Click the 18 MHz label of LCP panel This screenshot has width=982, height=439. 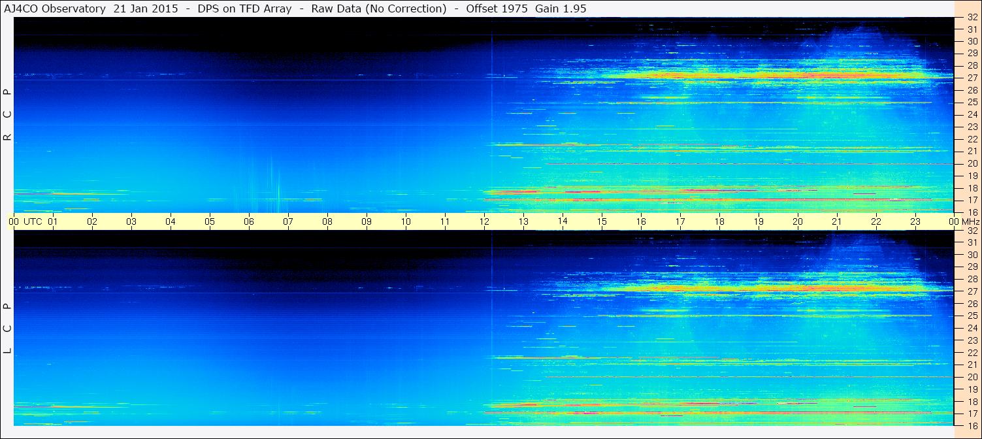click(x=972, y=401)
